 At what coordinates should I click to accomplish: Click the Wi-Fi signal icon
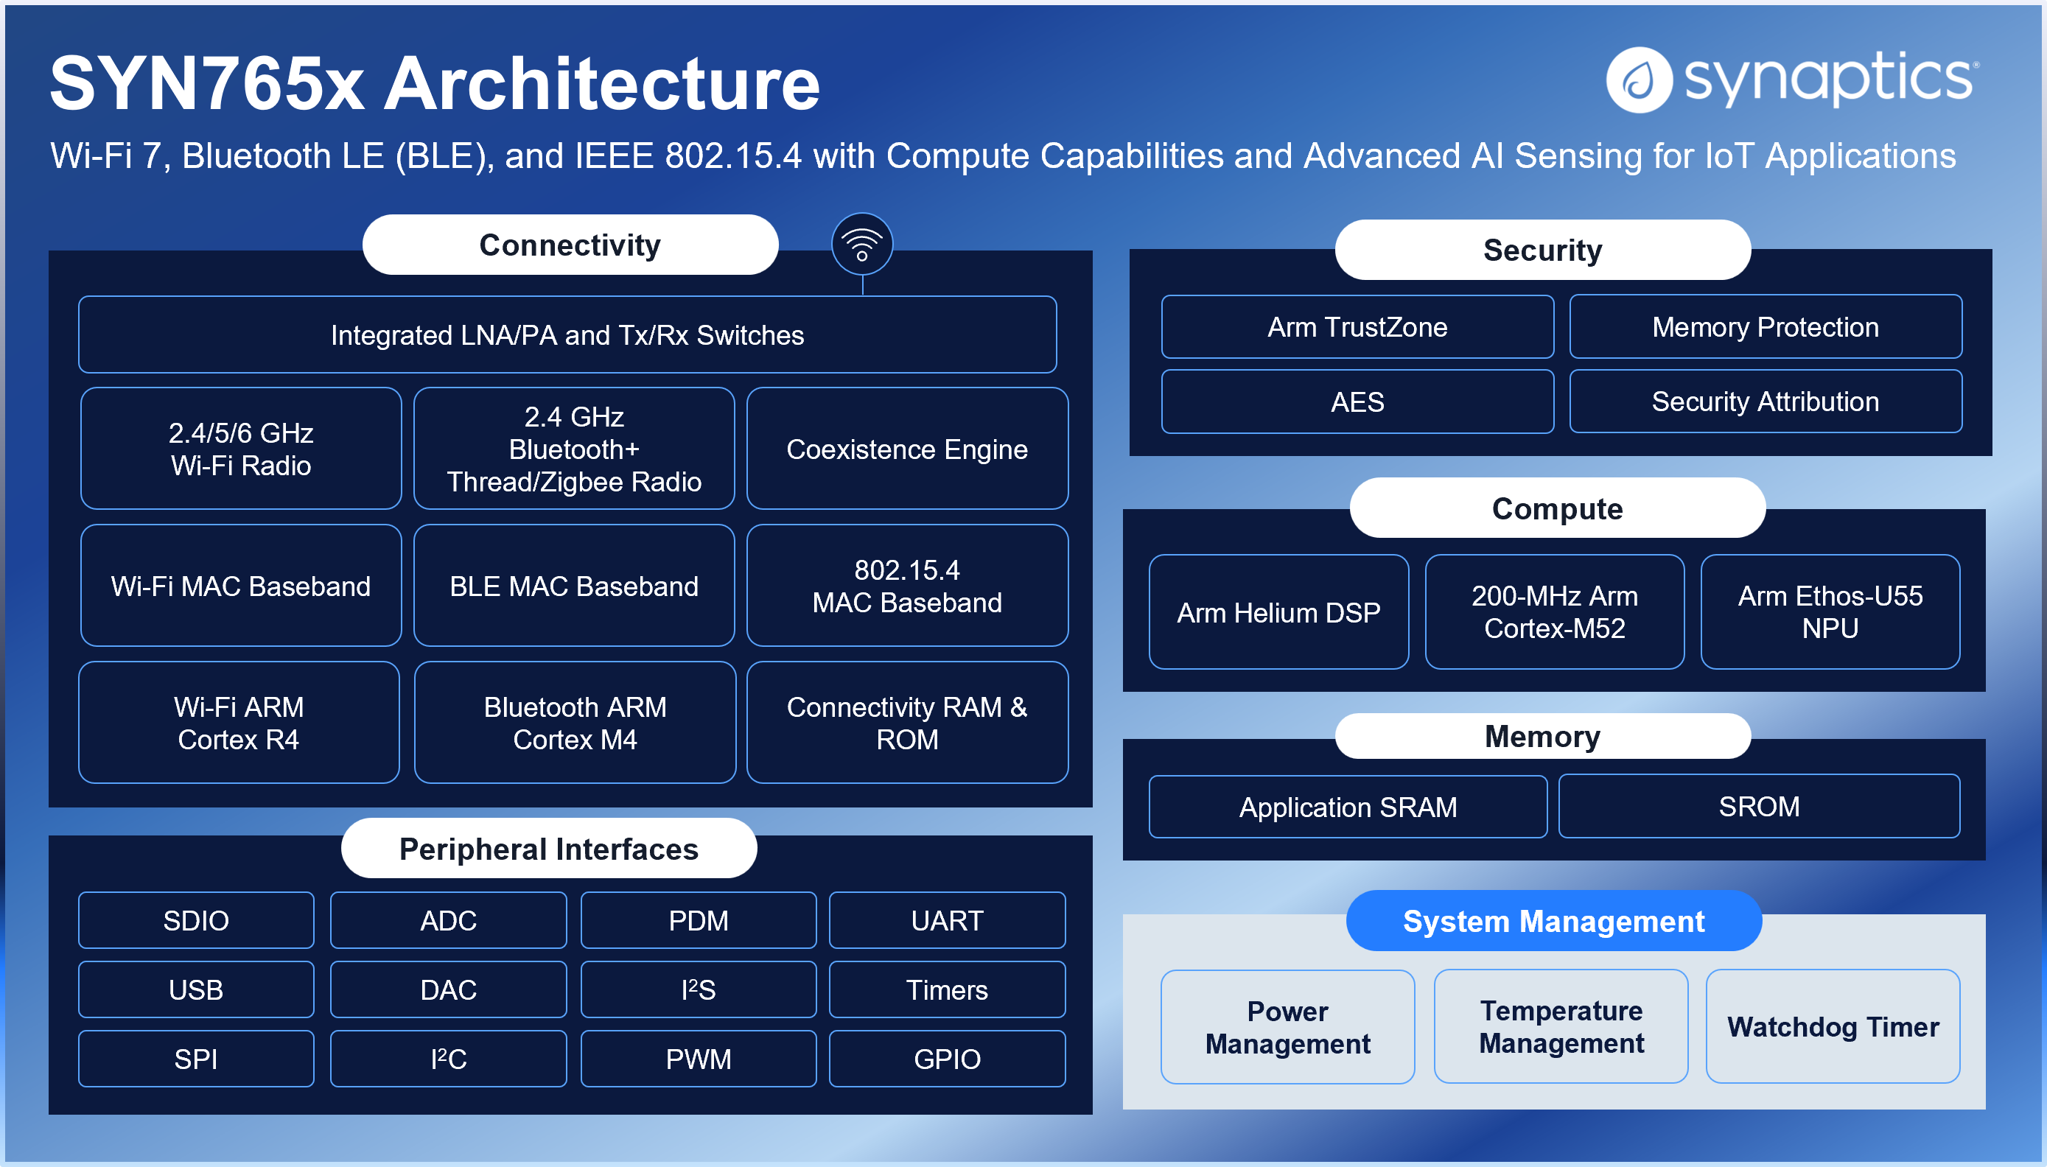[861, 244]
